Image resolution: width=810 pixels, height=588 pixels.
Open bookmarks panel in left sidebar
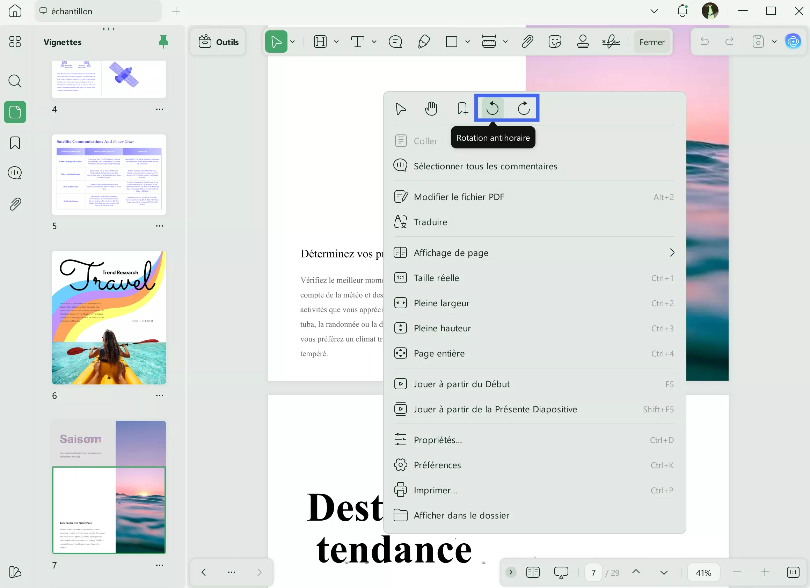pyautogui.click(x=15, y=143)
